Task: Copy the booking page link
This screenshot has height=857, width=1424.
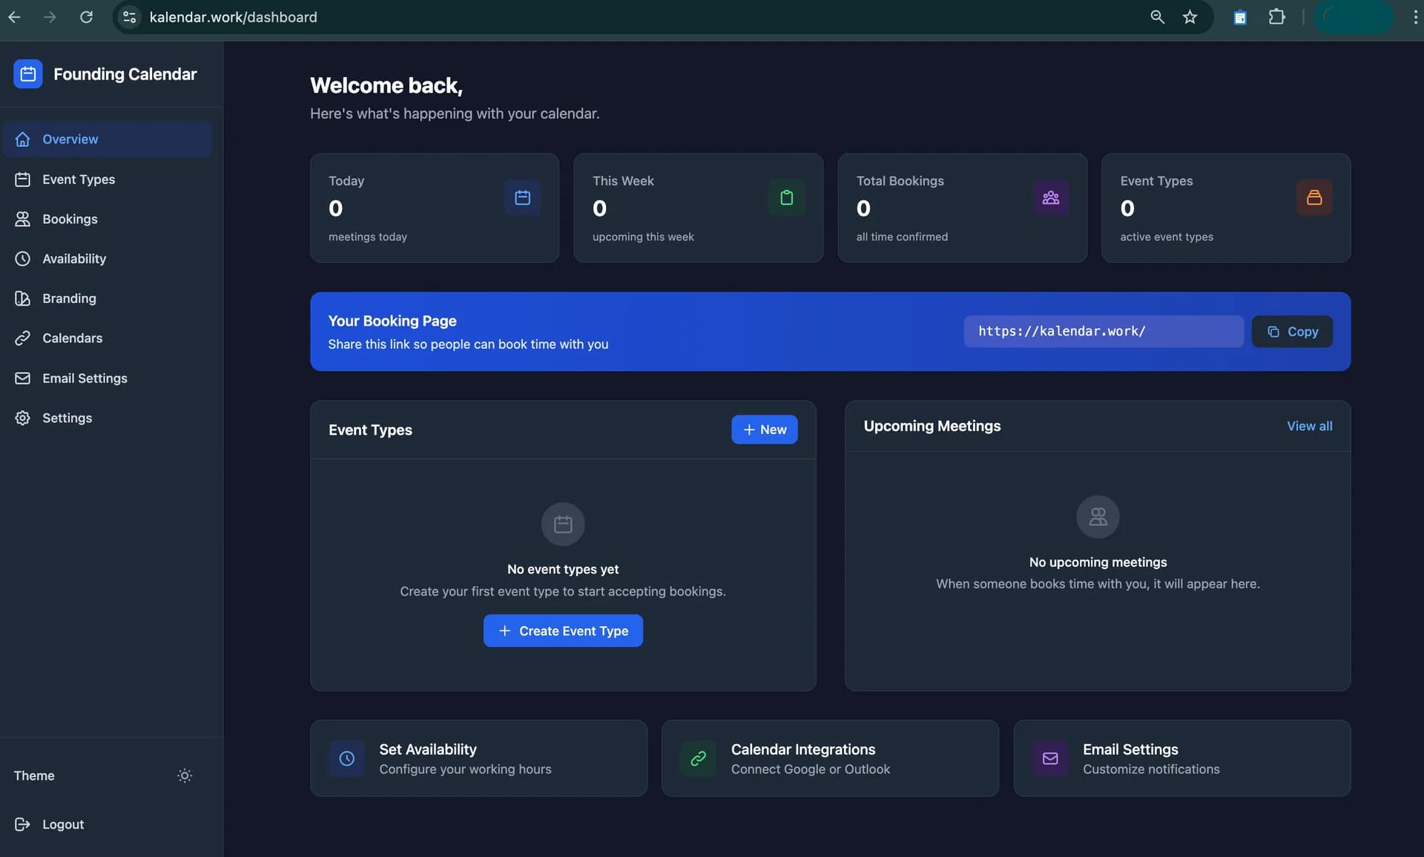Action: point(1291,332)
